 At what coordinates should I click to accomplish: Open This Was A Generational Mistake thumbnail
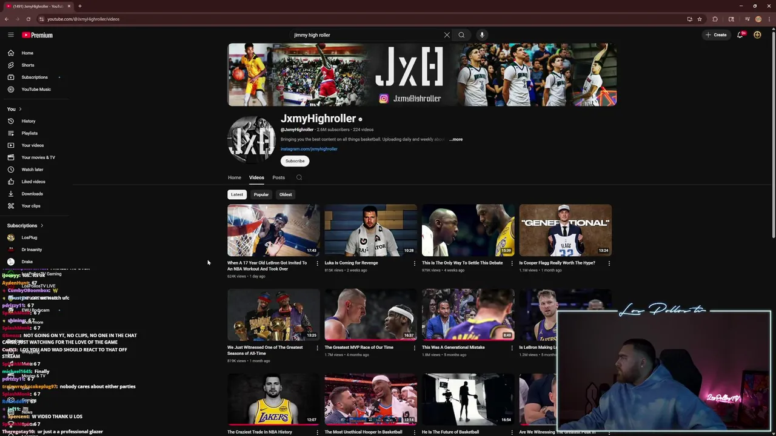(468, 315)
